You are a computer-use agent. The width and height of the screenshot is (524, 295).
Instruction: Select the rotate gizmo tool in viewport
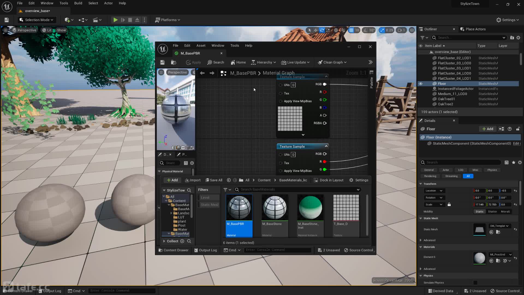(322, 30)
